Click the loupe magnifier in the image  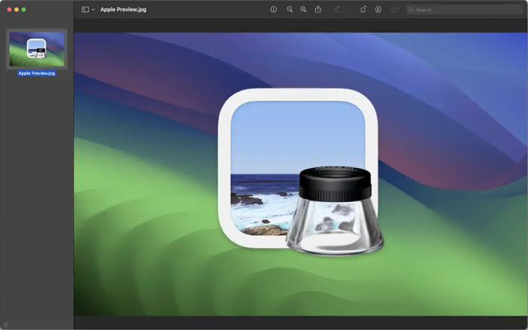335,210
